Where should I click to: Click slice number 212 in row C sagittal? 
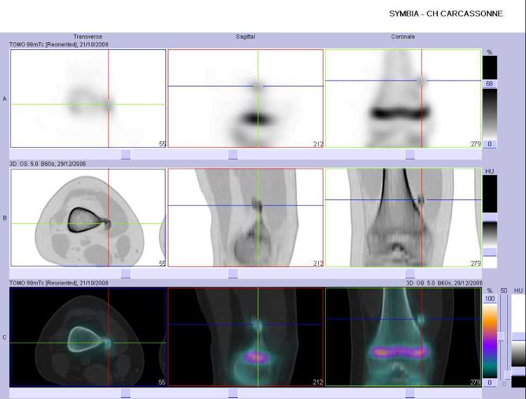pos(318,382)
